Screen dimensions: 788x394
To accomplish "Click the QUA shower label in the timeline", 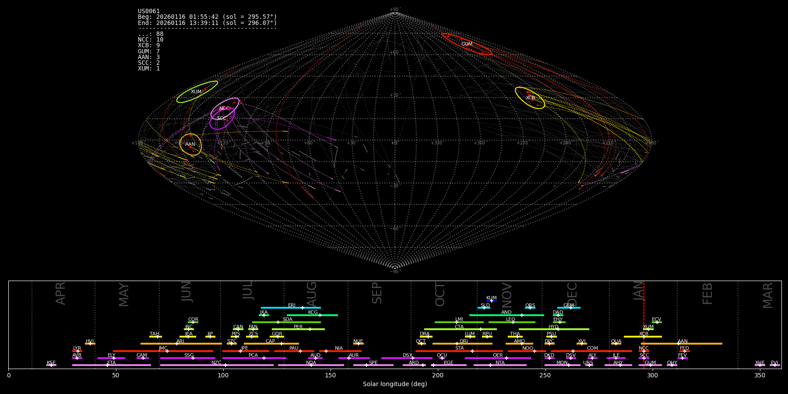I will [x=616, y=341].
